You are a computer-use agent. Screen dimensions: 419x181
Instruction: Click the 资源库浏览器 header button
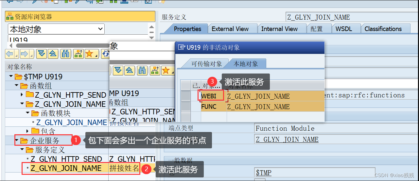point(80,16)
